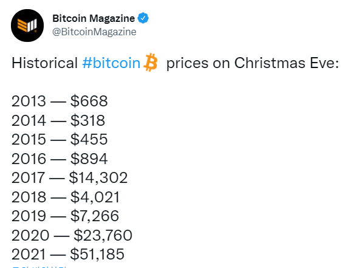The image size is (359, 268).
Task: Select the 2015 — $455 line
Action: (60, 139)
